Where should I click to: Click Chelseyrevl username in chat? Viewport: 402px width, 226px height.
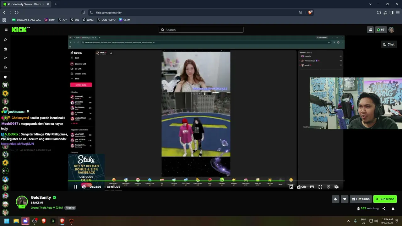(x=20, y=118)
